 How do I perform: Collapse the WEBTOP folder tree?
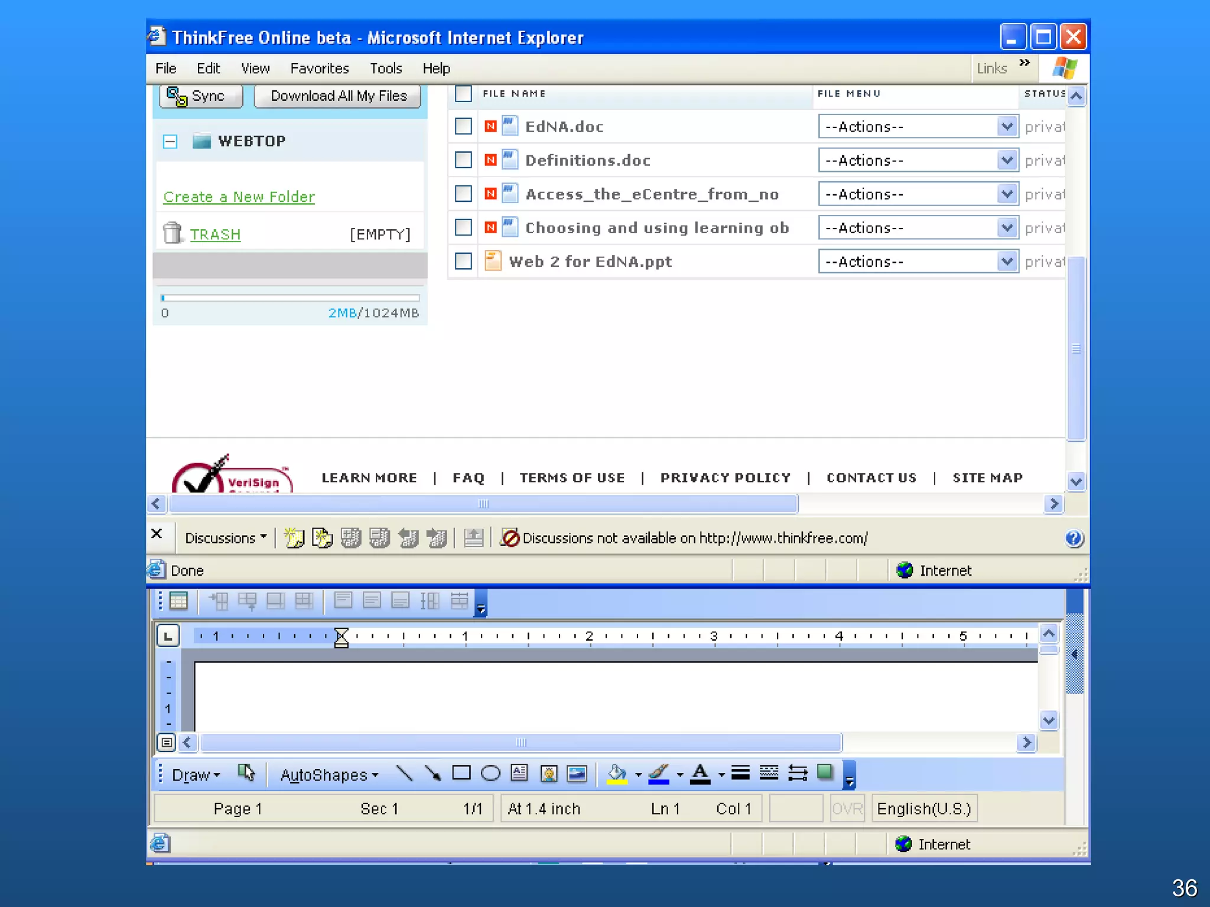(x=170, y=141)
